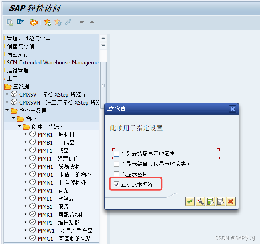Enable 不显示图片 checkbox

click(x=117, y=174)
